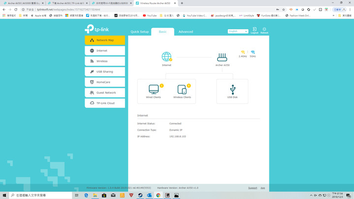The height and width of the screenshot is (199, 354).
Task: Click the Windows taskbar search box
Action: 41,195
